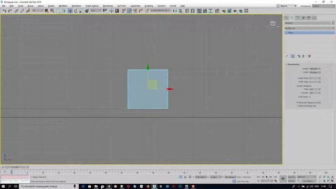This screenshot has height=189, width=336.
Task: Click the Play Animation button
Action: (x=267, y=177)
